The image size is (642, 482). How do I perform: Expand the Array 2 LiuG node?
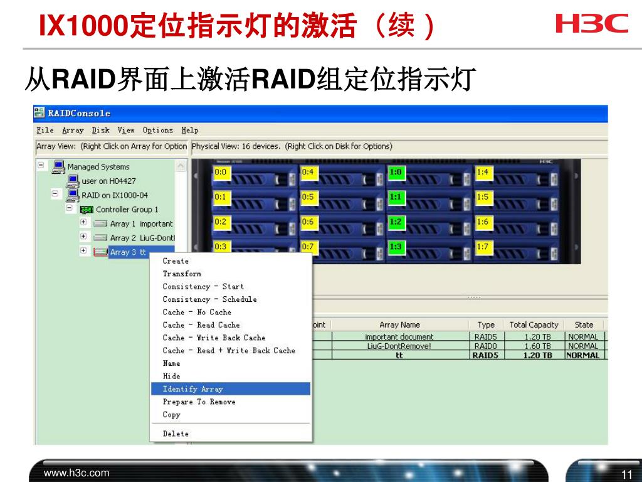[83, 237]
